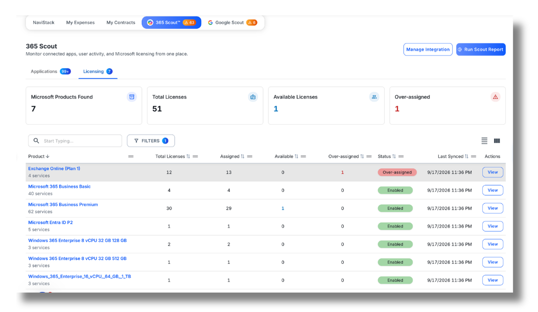Run Scout Report
538x312 pixels.
[x=481, y=49]
